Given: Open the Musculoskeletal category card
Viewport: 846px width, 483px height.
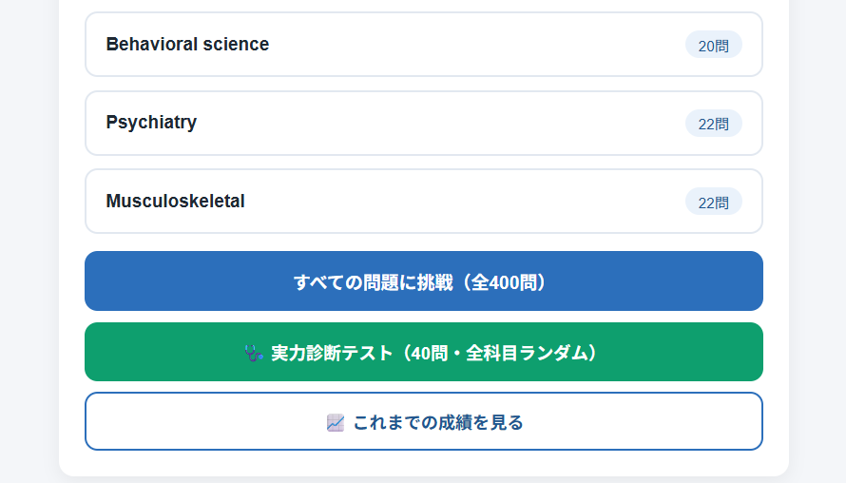Looking at the screenshot, I should (x=424, y=202).
